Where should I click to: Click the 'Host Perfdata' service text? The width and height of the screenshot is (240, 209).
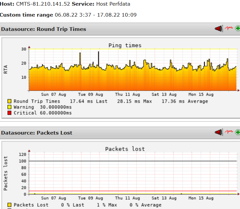[x=113, y=4]
